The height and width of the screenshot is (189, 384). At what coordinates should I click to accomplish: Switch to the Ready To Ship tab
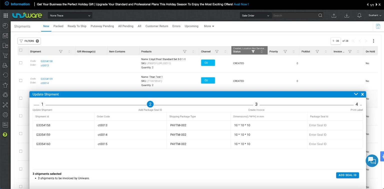pos(77,26)
